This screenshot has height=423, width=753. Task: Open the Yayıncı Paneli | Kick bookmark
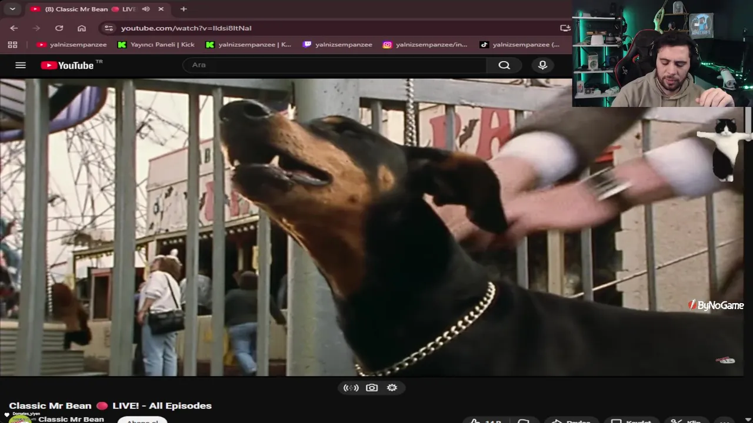pos(156,45)
